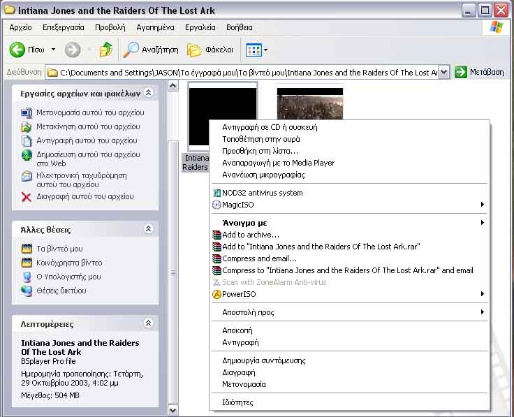This screenshot has width=514, height=417.
Task: Click Αντιγραφή αυτού του αρχείου link
Action: click(87, 140)
